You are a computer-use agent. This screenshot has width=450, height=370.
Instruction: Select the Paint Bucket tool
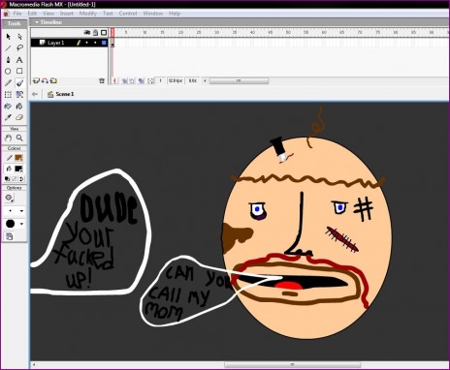(x=19, y=106)
